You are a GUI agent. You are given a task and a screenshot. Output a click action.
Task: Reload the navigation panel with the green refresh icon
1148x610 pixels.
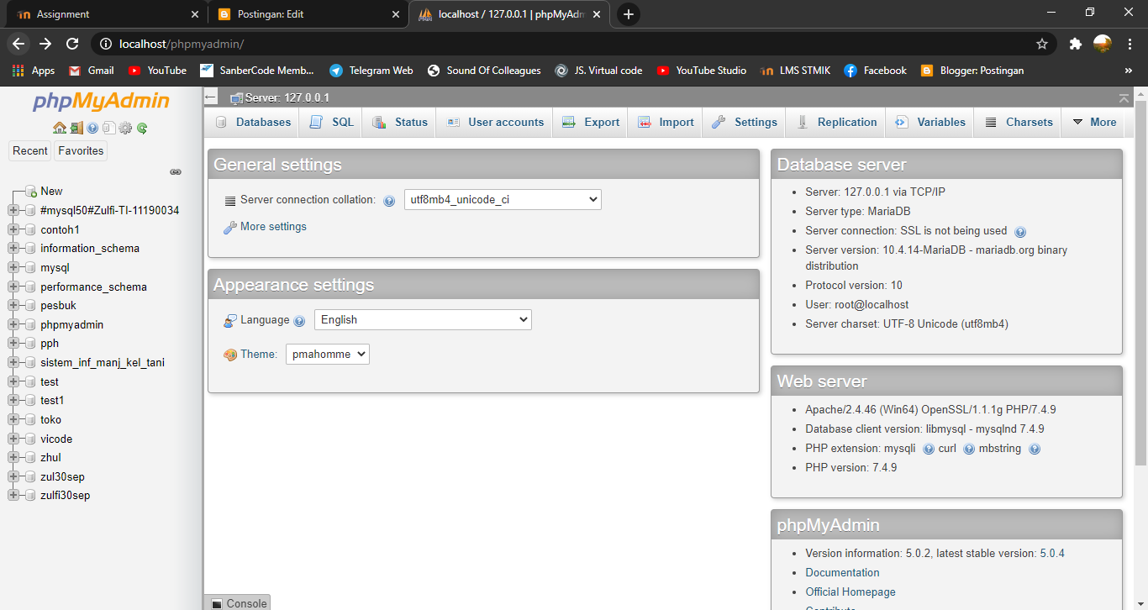[x=141, y=128]
